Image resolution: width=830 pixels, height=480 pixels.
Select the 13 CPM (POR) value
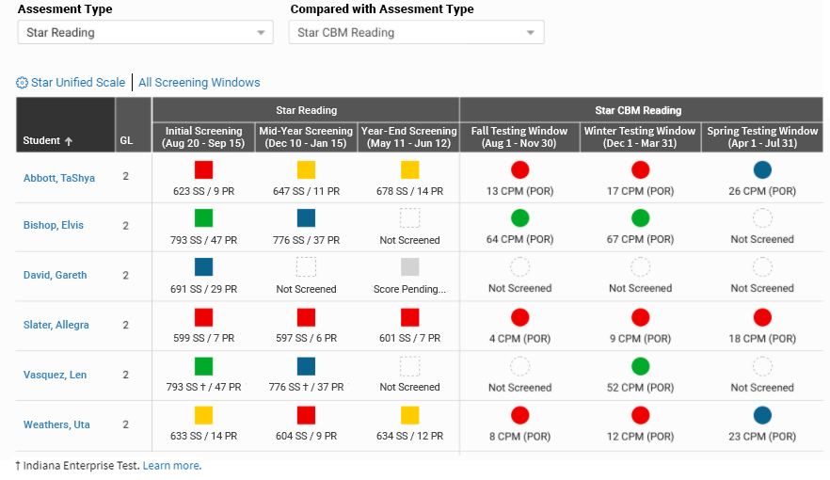tap(519, 192)
